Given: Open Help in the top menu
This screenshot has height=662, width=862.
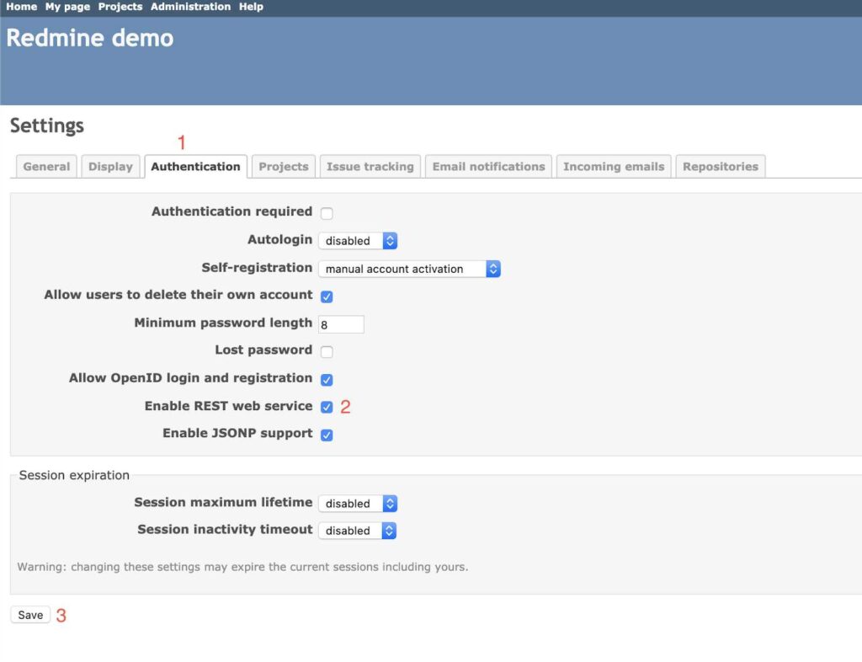Looking at the screenshot, I should pyautogui.click(x=251, y=7).
